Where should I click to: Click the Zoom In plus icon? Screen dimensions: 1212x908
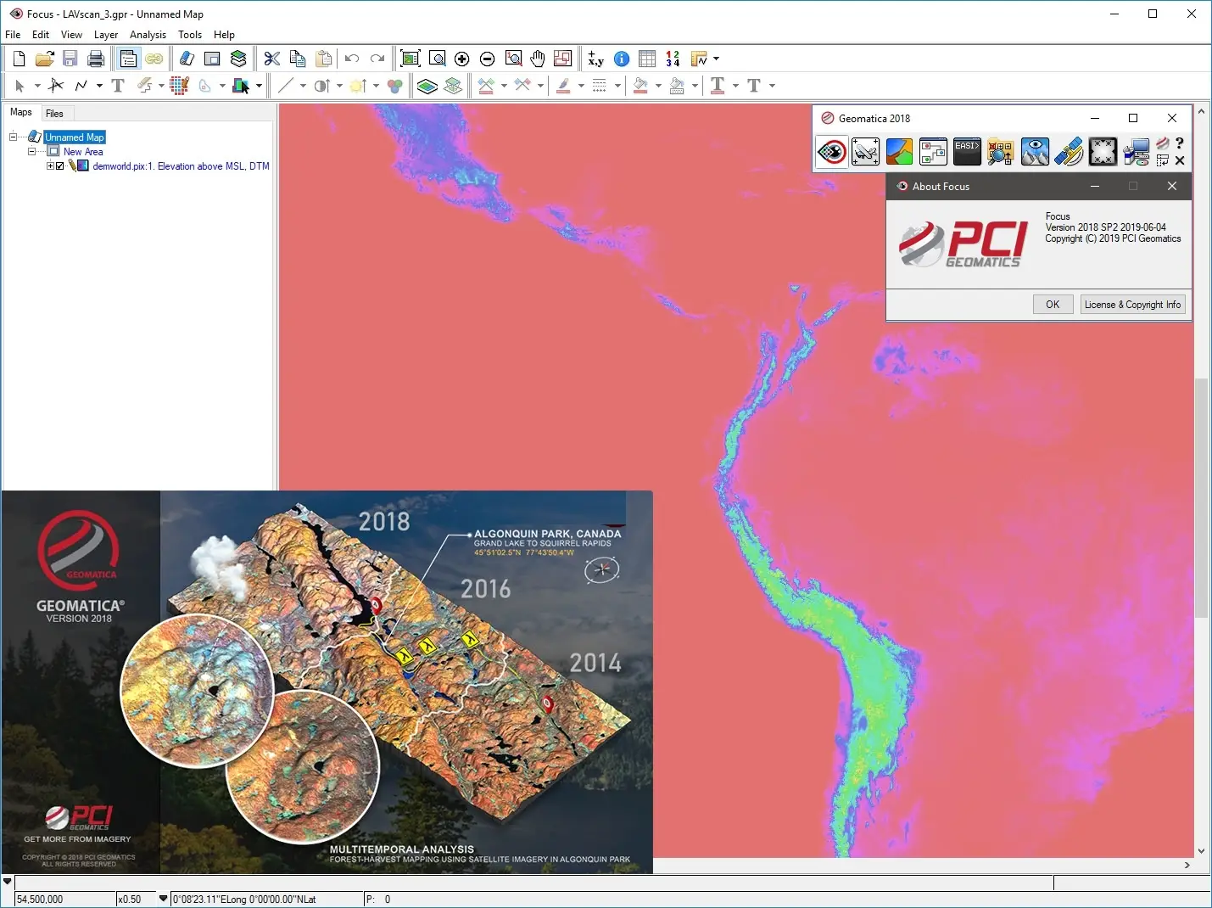coord(461,59)
